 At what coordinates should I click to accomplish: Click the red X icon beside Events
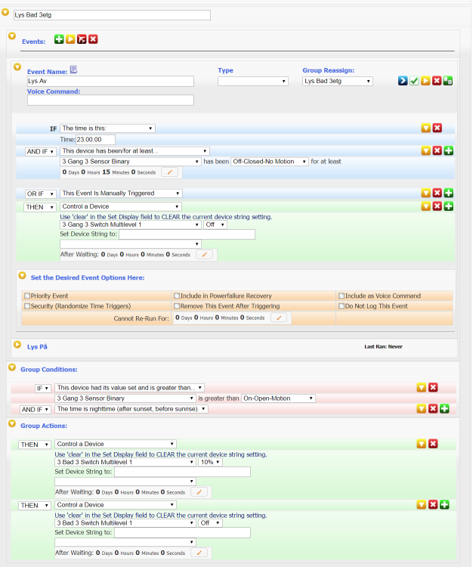93,39
